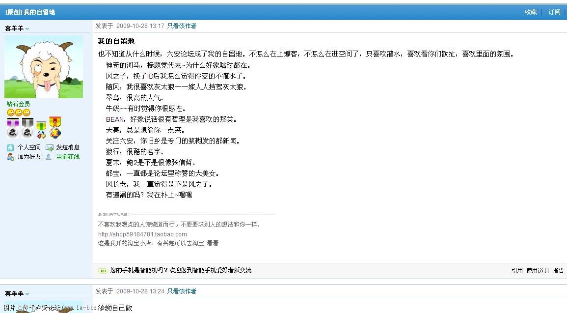Click the third smiley emoticon in sidebar
The width and height of the screenshot is (567, 313).
pos(27,113)
